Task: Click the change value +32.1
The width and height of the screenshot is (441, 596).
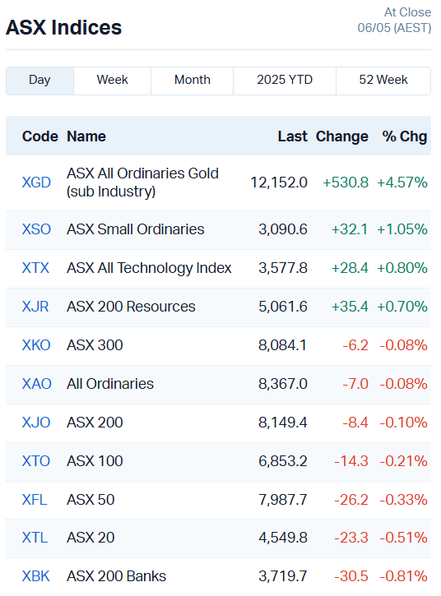Action: point(350,229)
